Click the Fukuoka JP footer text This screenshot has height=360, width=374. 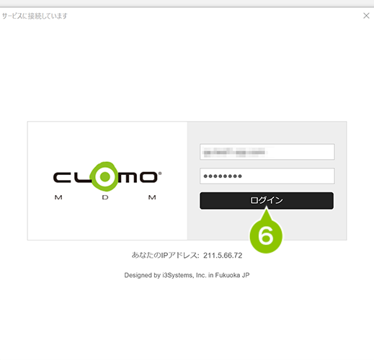[x=232, y=275]
